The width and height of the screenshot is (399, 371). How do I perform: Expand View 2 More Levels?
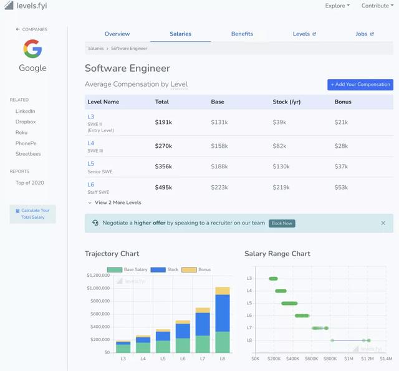pos(115,203)
